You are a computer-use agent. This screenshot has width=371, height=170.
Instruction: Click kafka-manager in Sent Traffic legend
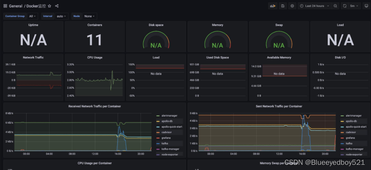pyautogui.click(x=354, y=149)
